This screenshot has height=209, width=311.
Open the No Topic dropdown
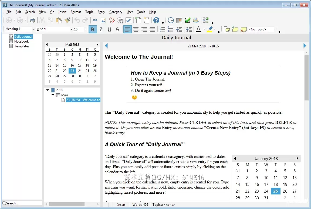click(275, 29)
